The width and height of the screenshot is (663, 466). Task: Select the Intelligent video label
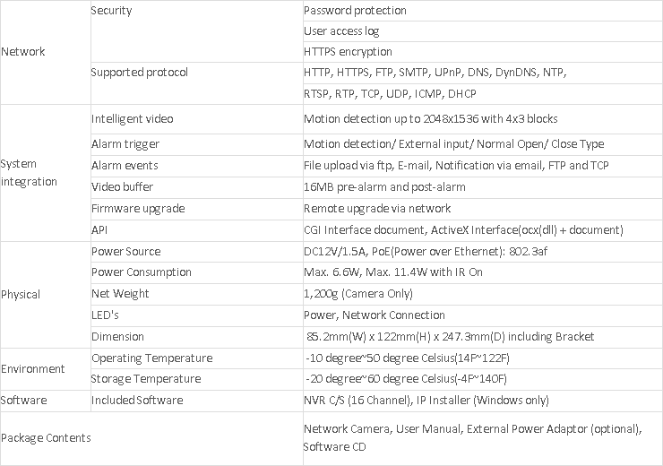click(x=133, y=119)
